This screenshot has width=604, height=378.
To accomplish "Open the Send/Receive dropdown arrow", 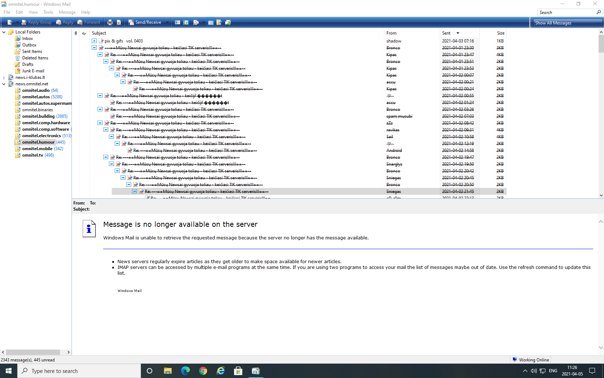I will (x=167, y=22).
